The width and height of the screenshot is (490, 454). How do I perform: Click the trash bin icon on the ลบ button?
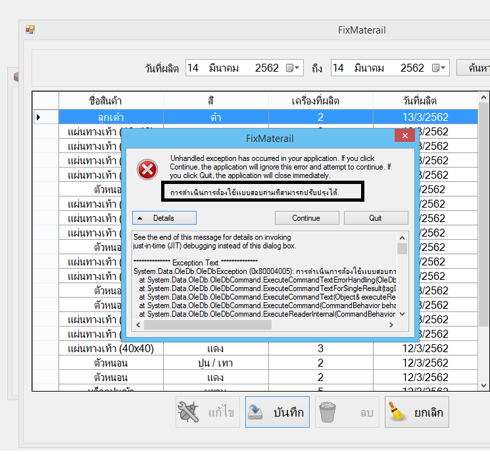click(x=329, y=412)
